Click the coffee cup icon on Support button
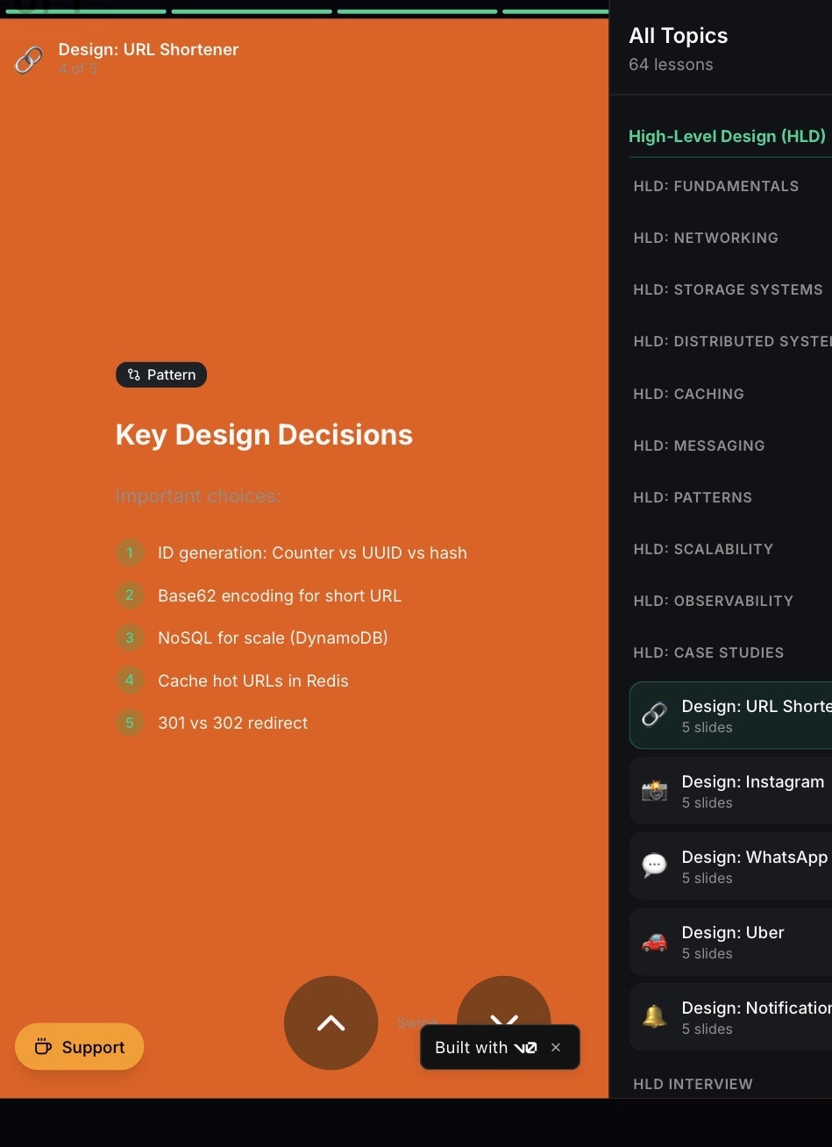 coord(41,1046)
